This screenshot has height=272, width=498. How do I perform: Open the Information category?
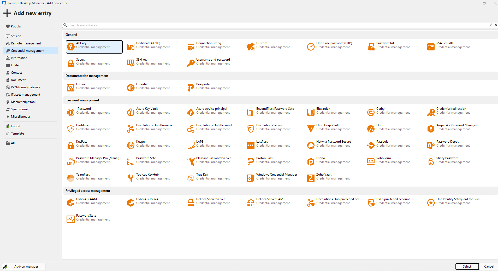30,58
